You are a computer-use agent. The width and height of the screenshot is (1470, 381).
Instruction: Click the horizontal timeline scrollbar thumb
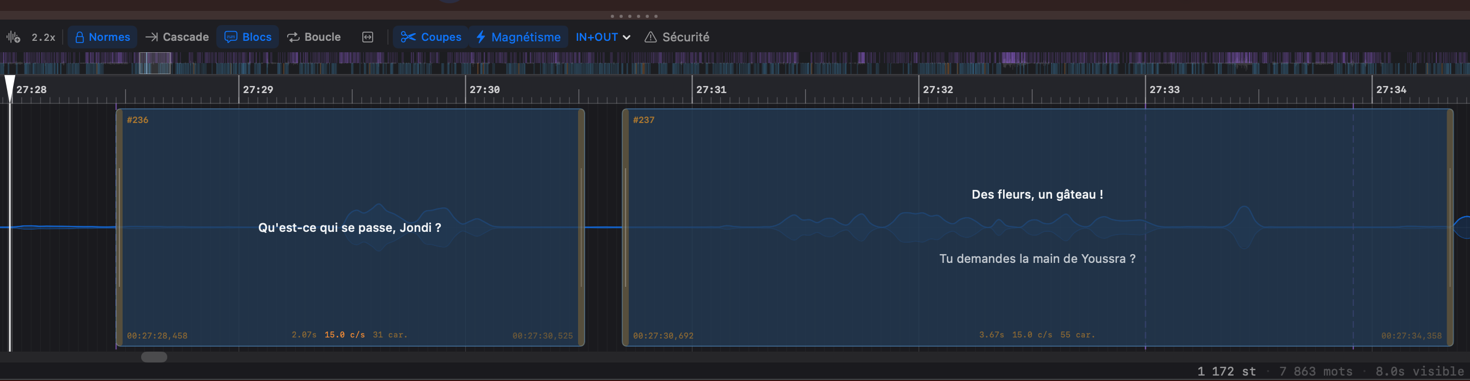pyautogui.click(x=154, y=357)
